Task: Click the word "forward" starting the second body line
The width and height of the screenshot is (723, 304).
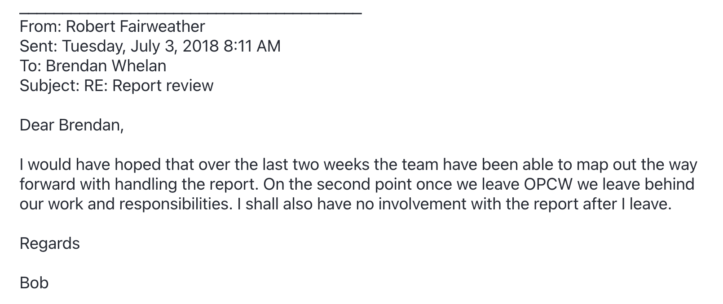Action: [48, 184]
